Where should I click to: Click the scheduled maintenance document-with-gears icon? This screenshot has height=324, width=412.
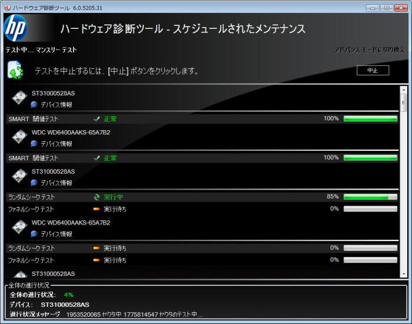click(15, 70)
